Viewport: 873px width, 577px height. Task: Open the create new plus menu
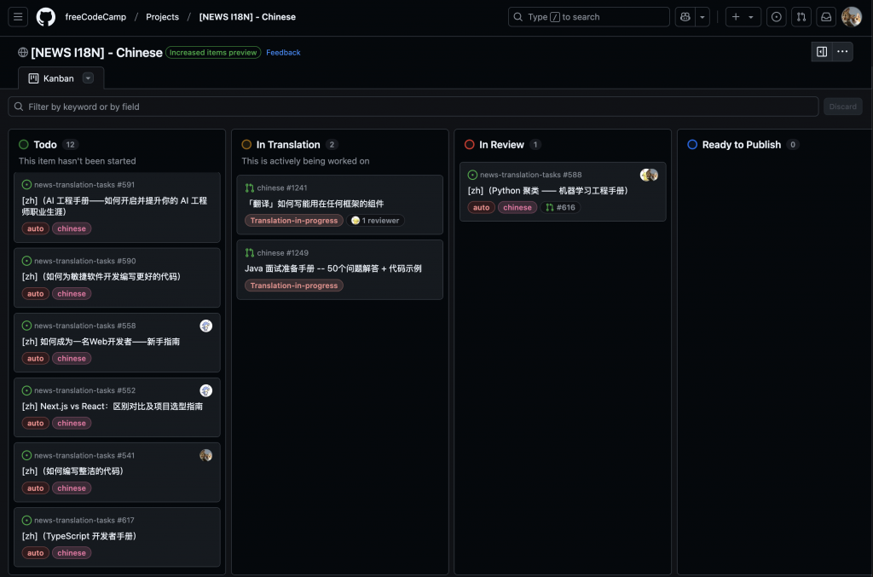point(743,17)
